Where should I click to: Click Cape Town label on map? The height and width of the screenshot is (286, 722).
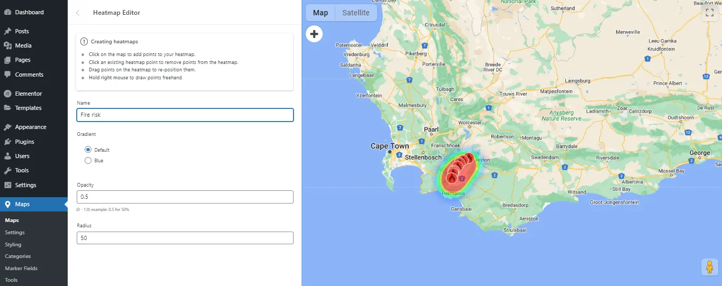[390, 146]
